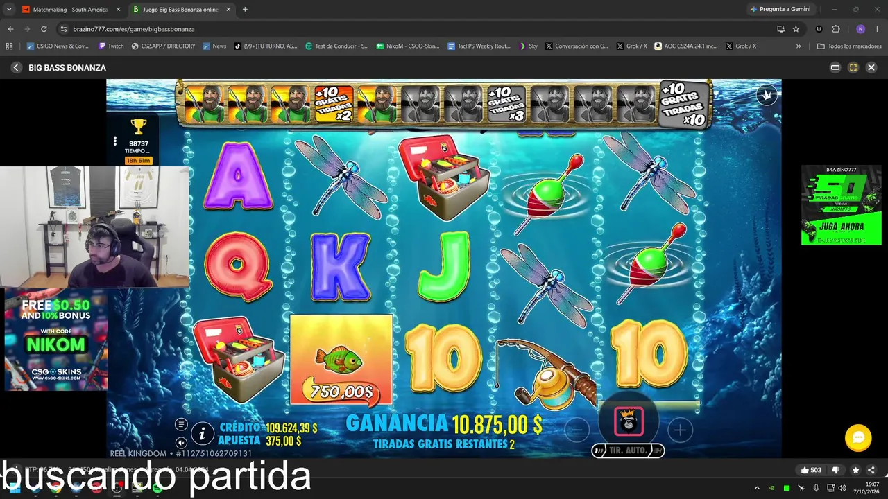Open the tournament three-dot options
Screen dimensions: 888x499
point(115,141)
